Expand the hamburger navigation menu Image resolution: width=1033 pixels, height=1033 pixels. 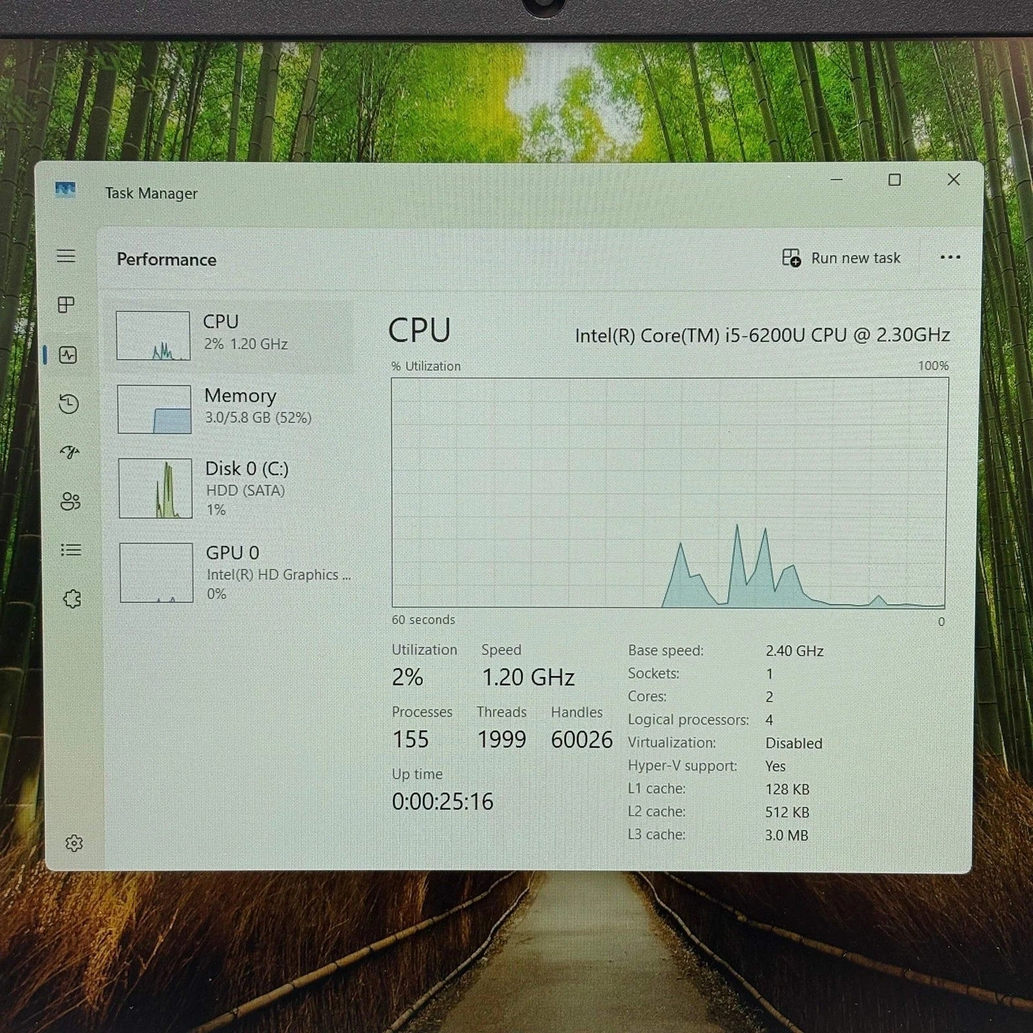coord(66,256)
